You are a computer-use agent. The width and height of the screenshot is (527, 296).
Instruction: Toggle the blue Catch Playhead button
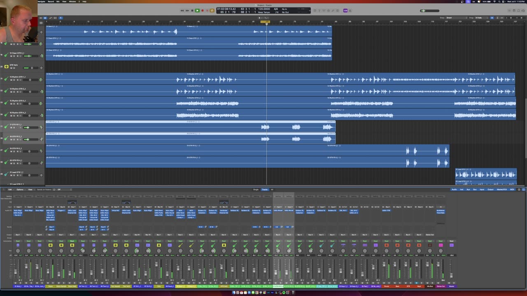pos(61,18)
